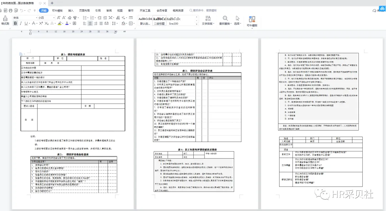Apply the 默认段 default paragraph style
Image resolution: width=386 pixels, height=211 pixels.
point(145,21)
